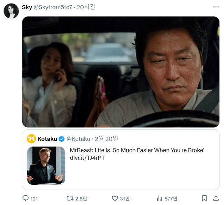
Task: Open the dlvr.it/TJ4rPT link
Action: [87, 158]
